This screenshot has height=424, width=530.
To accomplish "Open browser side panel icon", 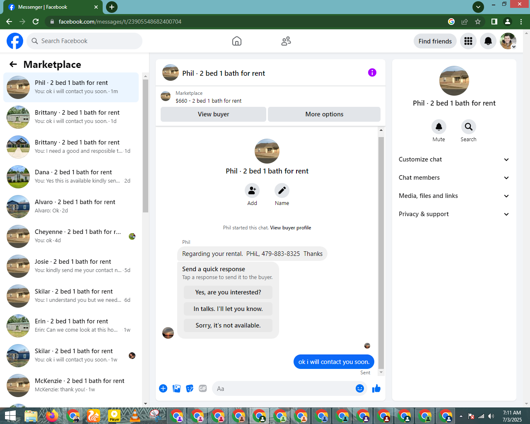I will 494,22.
